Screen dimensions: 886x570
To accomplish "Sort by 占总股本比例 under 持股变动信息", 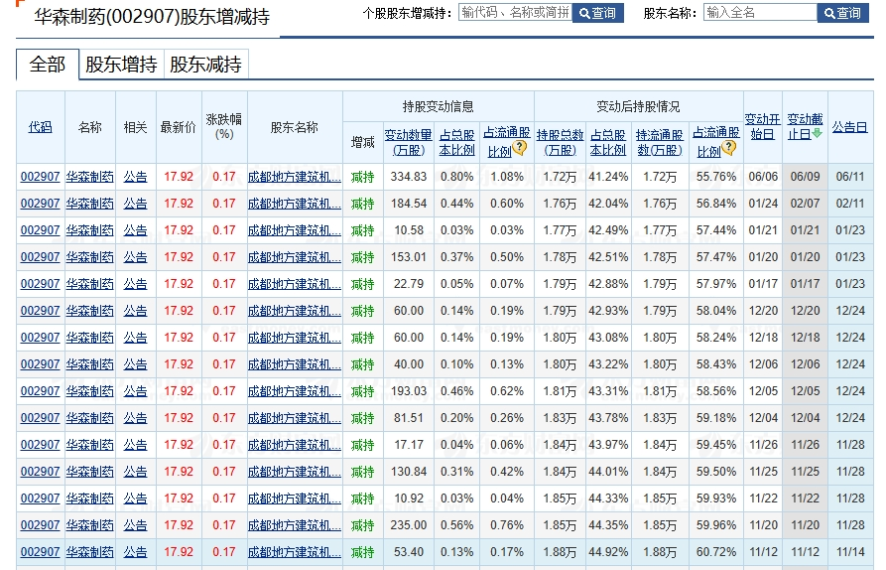I will pos(456,143).
